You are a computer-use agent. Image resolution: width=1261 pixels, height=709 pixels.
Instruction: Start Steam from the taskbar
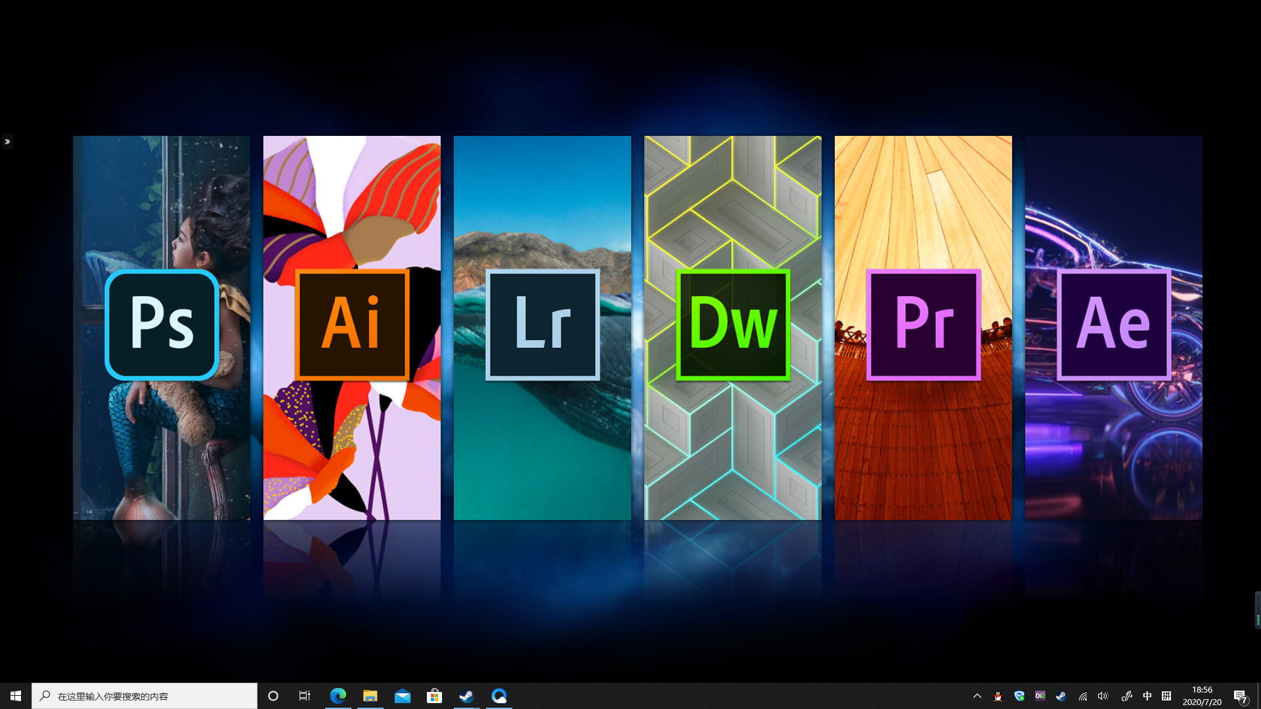pos(466,696)
